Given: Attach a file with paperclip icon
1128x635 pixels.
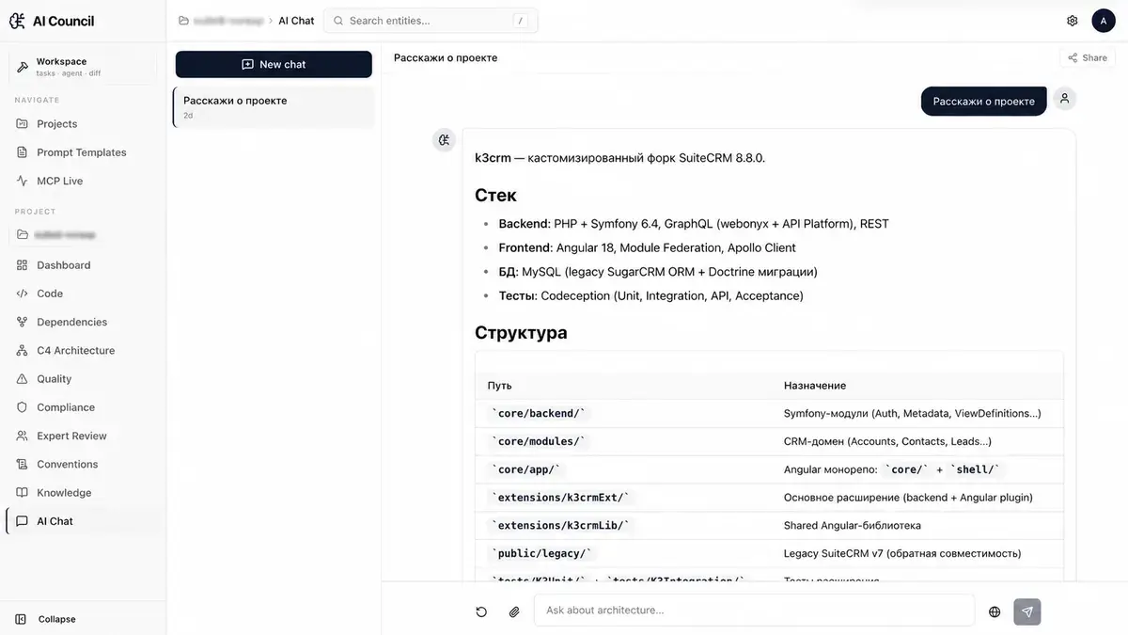Looking at the screenshot, I should (514, 611).
